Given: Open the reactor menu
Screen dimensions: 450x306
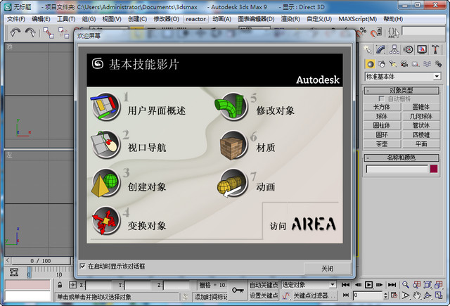Looking at the screenshot, I should point(196,19).
